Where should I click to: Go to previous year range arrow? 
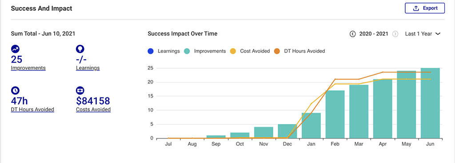[x=352, y=34]
